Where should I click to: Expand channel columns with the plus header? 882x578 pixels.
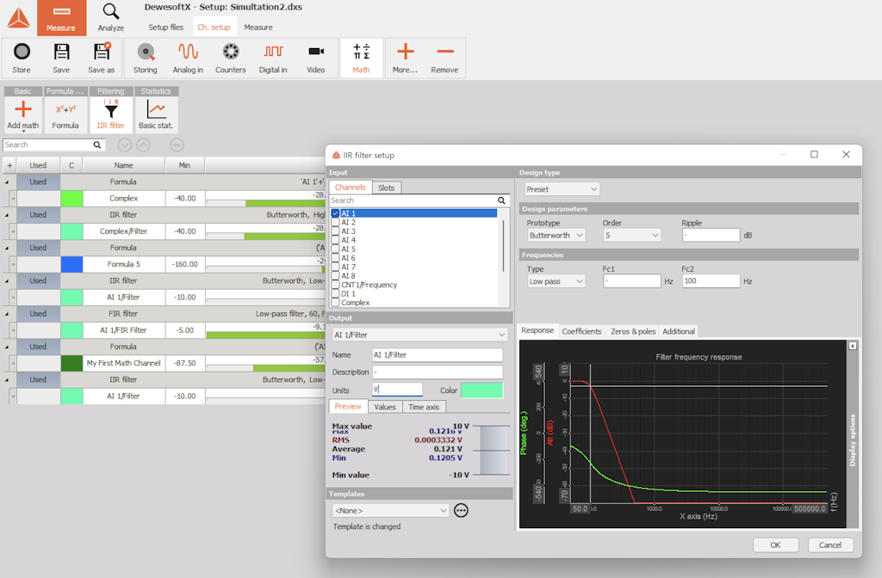[x=9, y=165]
